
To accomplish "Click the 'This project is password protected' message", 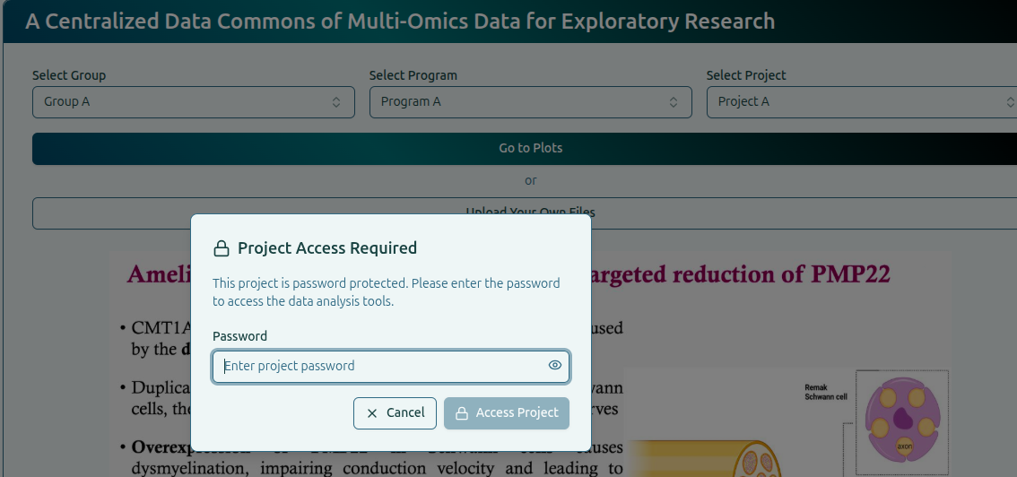I will pos(386,292).
